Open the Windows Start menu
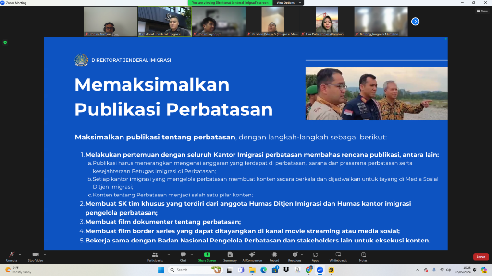This screenshot has width=492, height=276. [x=161, y=270]
